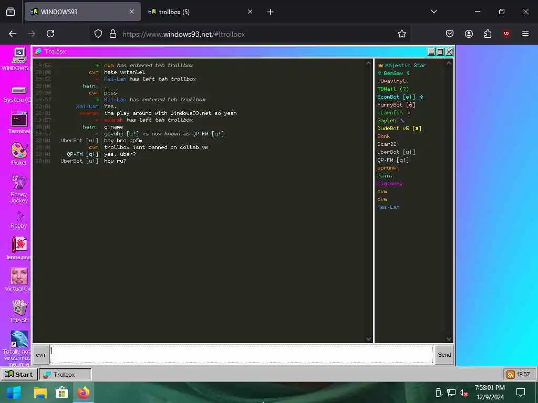Open the Firefox hamburger menu
538x403 pixels.
pyautogui.click(x=525, y=34)
